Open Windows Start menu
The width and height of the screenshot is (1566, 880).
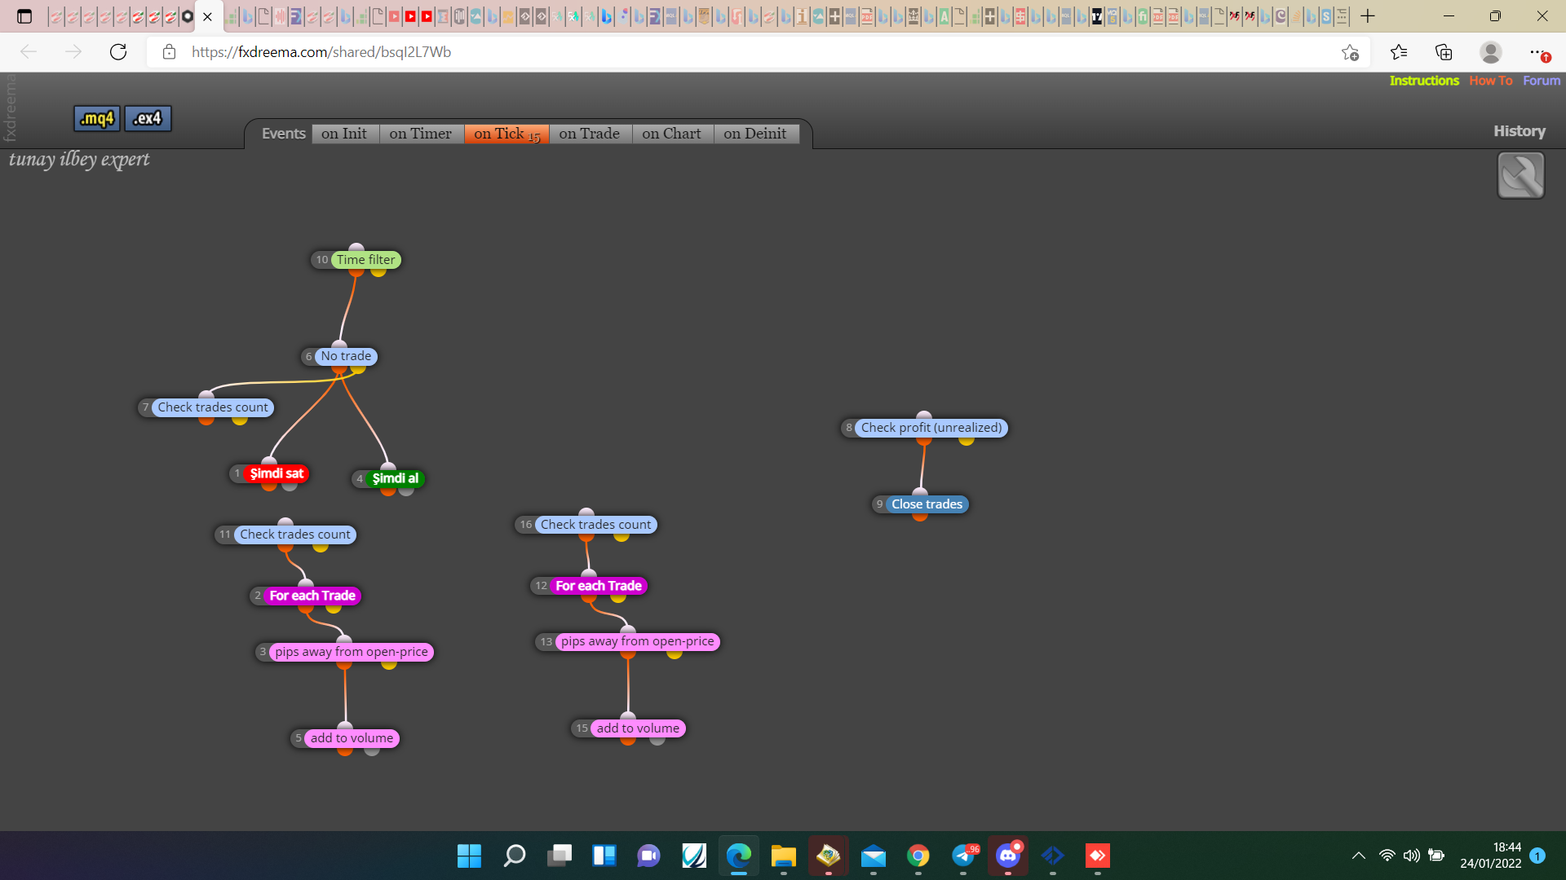click(x=469, y=856)
